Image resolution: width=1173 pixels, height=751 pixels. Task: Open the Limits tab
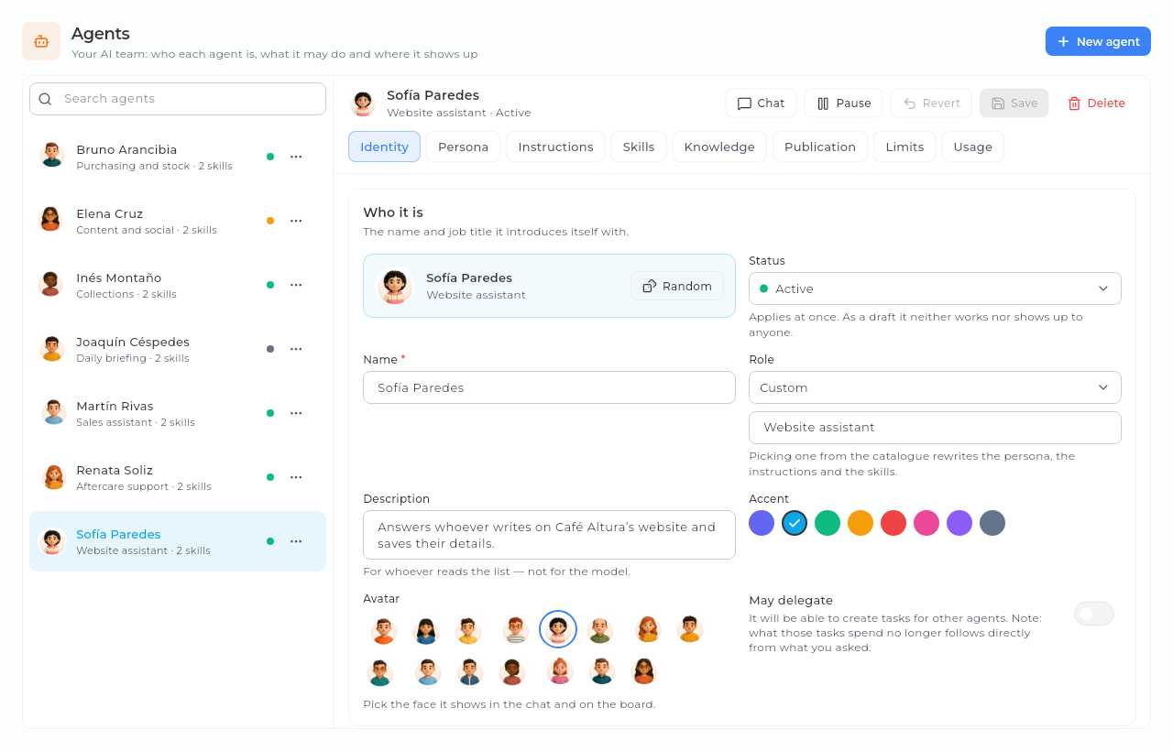904,147
